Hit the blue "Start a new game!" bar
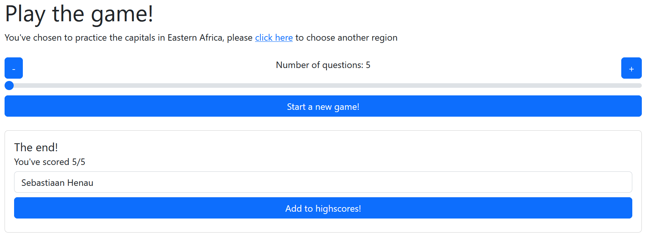Viewport: 646px width, 236px height. 323,106
